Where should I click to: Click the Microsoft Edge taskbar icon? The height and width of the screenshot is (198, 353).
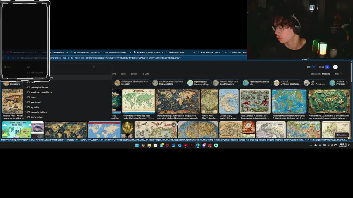pos(198,145)
